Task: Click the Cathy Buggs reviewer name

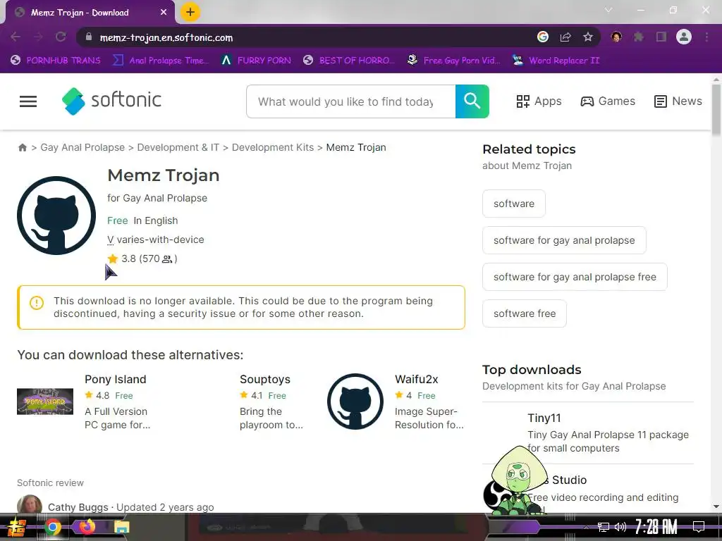Action: click(x=78, y=507)
